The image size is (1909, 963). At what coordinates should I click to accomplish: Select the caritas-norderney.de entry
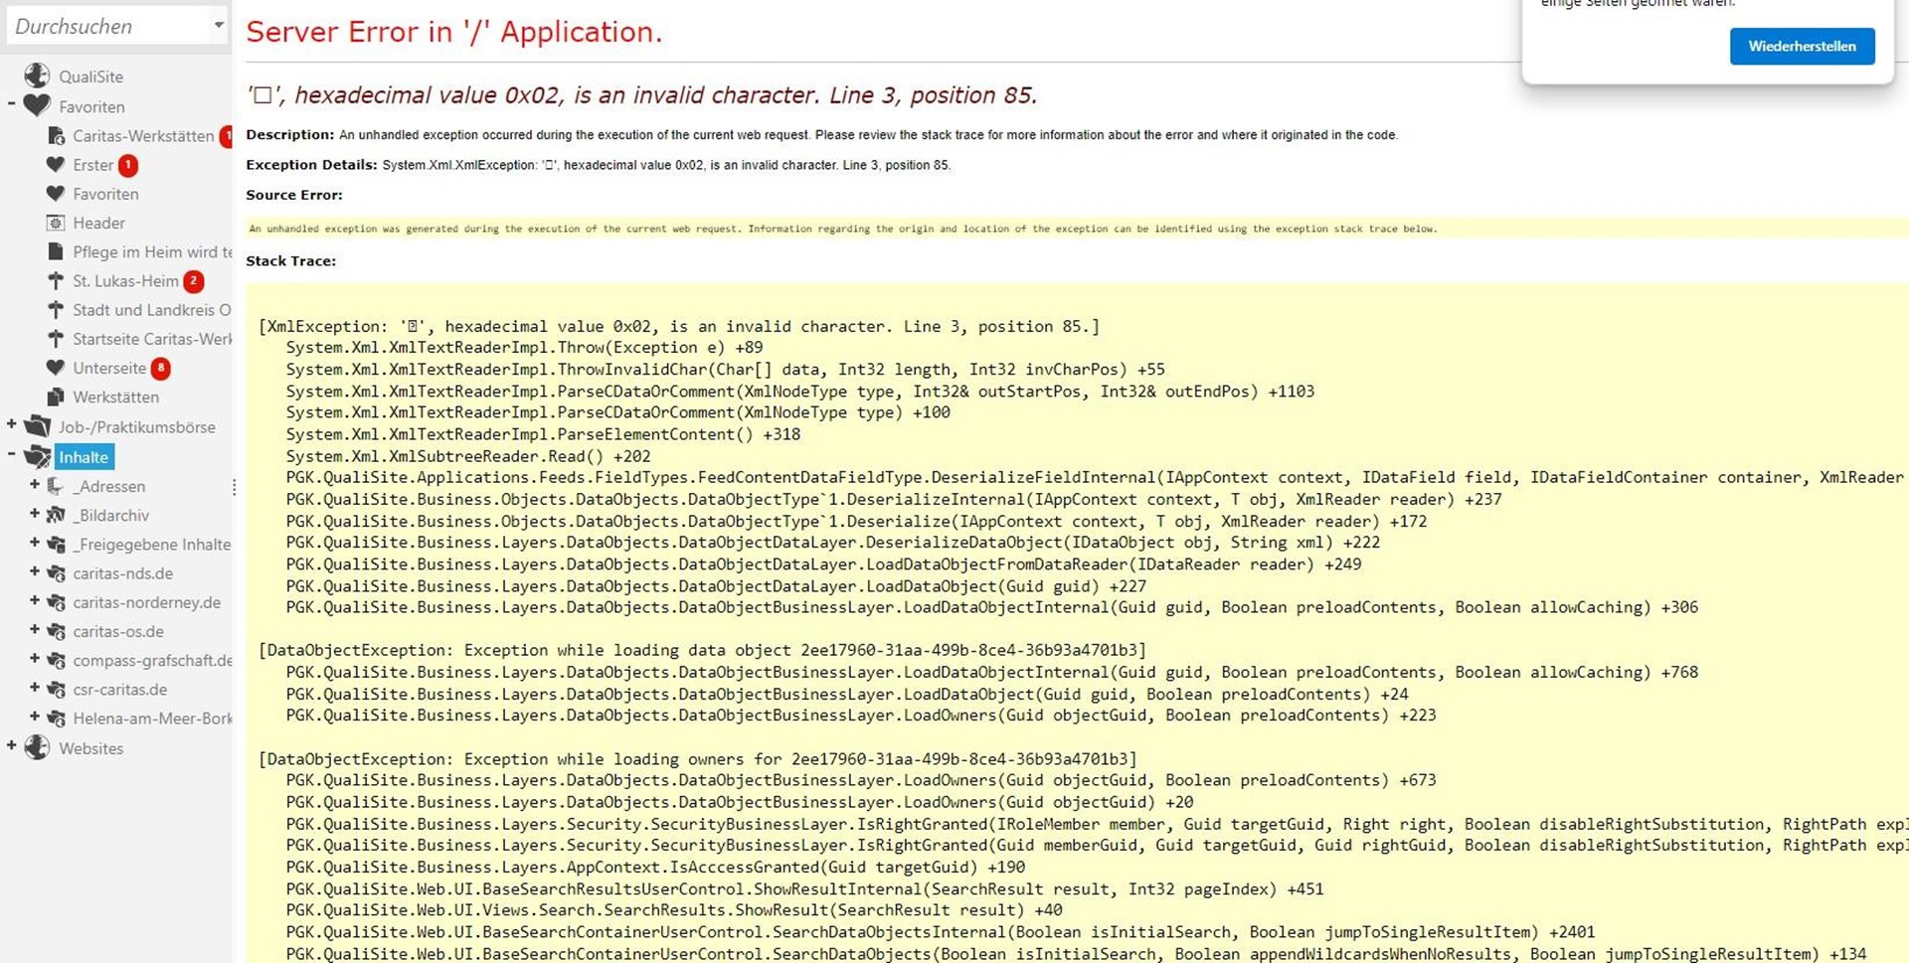148,602
